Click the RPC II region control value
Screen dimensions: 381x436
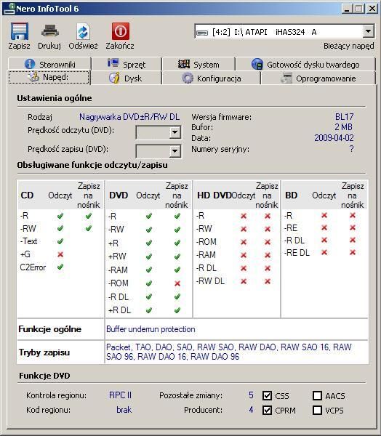pyautogui.click(x=120, y=395)
